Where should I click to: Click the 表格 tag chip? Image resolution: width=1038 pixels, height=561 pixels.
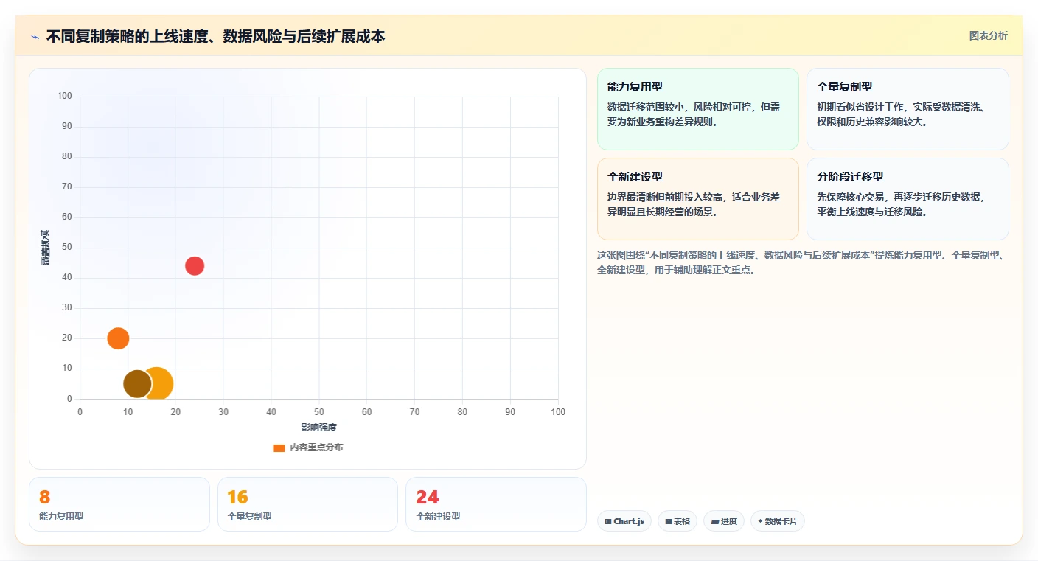pos(677,521)
